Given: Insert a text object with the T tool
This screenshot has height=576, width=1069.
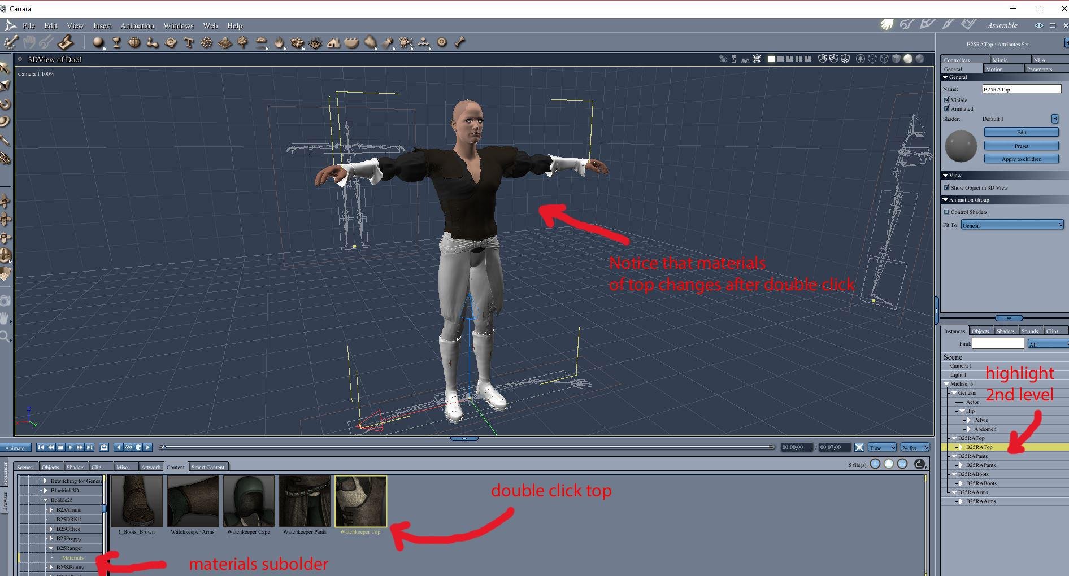Looking at the screenshot, I should click(189, 42).
